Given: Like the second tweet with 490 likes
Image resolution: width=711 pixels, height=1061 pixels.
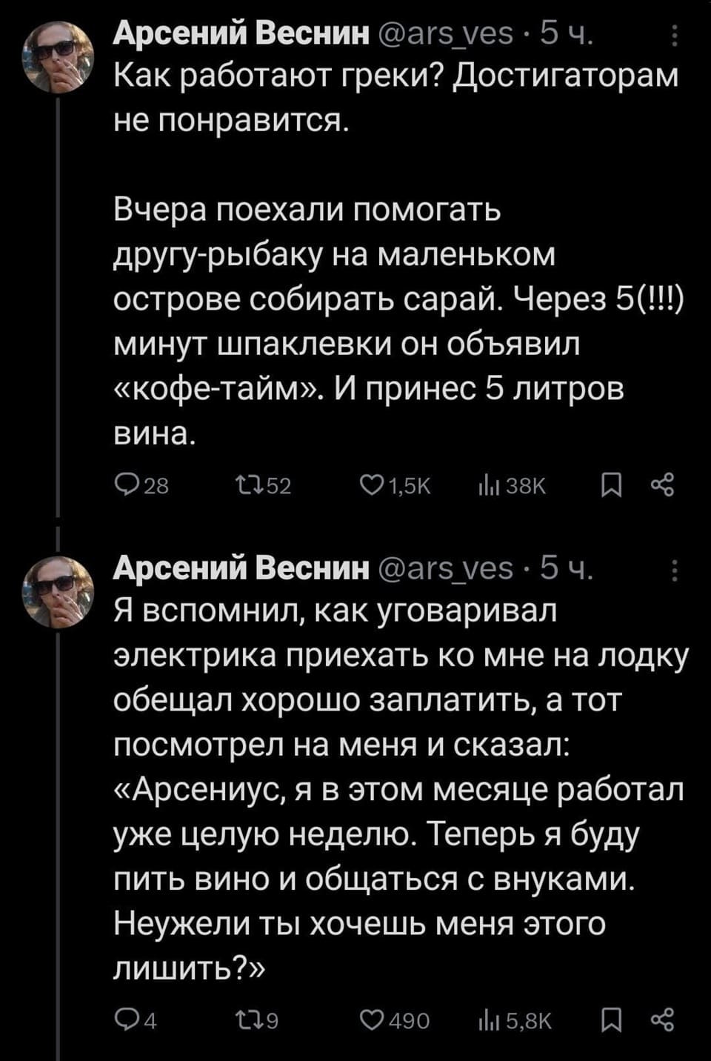Looking at the screenshot, I should click(x=368, y=1021).
